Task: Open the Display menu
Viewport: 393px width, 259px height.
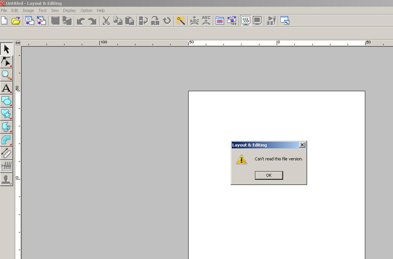Action: point(69,10)
